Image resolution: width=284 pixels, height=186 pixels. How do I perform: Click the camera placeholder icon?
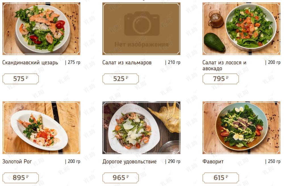click(x=142, y=24)
